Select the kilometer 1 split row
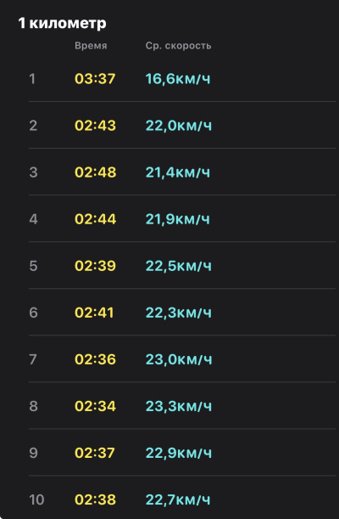 (182, 79)
